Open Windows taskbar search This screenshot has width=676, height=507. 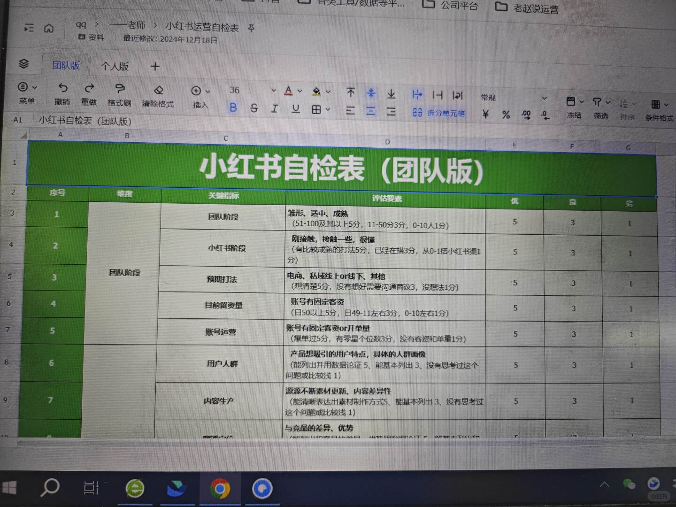click(50, 488)
